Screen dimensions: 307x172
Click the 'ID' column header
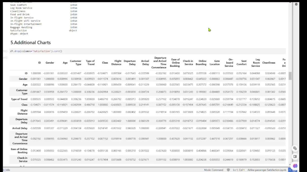[39, 63]
